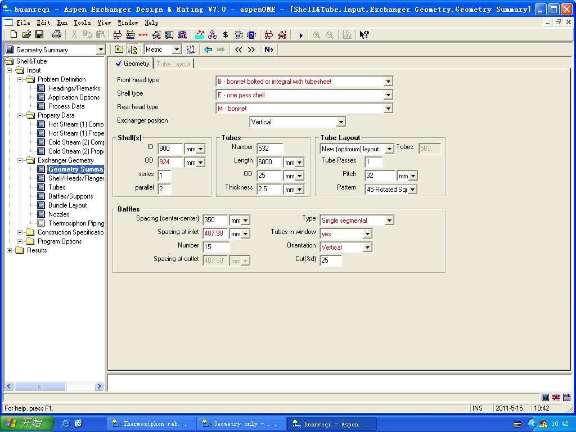Click the Windows Start button
This screenshot has height=432, width=576.
point(27,424)
